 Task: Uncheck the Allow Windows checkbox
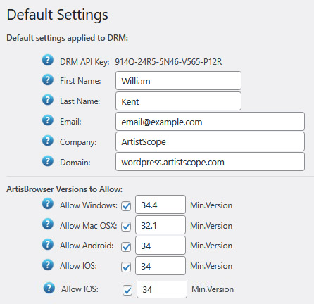pos(126,206)
